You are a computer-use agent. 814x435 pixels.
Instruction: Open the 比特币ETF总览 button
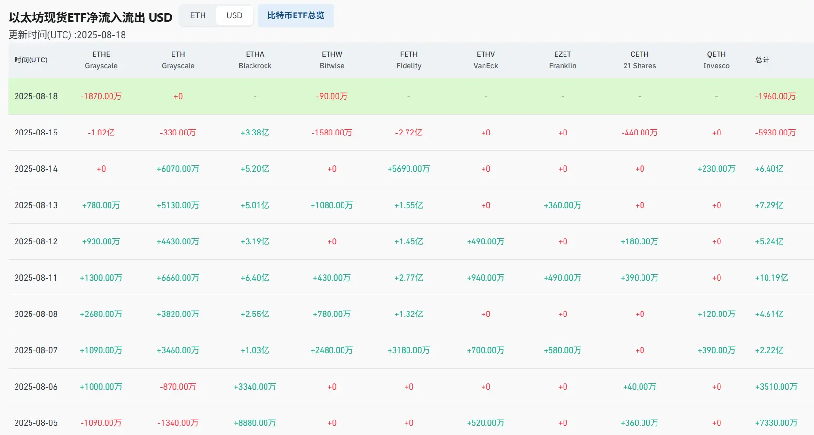click(x=296, y=15)
